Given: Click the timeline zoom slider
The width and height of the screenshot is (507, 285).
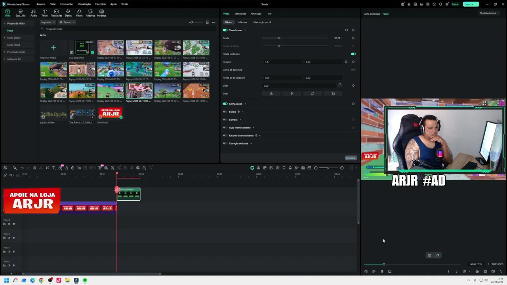Looking at the screenshot, I should 328,168.
